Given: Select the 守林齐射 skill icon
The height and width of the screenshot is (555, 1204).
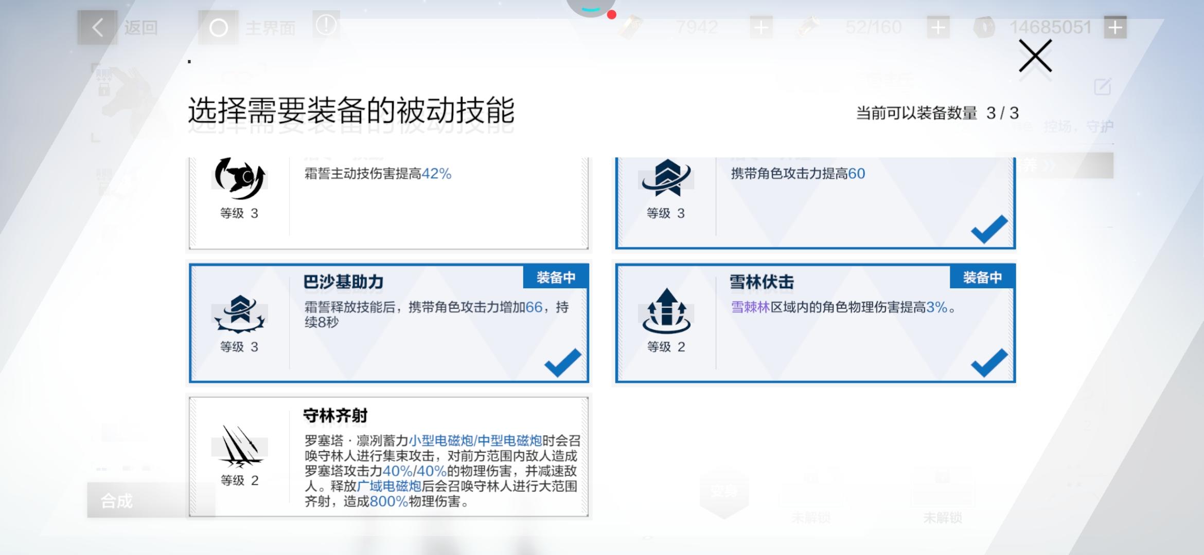Looking at the screenshot, I should tap(239, 446).
